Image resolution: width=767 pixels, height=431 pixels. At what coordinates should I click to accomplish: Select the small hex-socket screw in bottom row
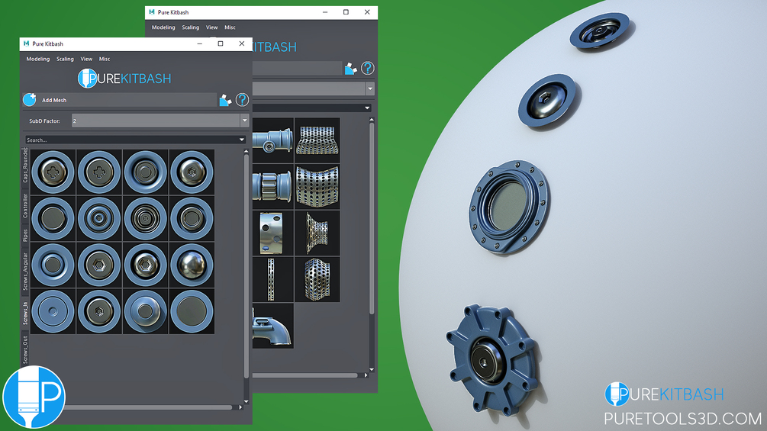(x=98, y=311)
